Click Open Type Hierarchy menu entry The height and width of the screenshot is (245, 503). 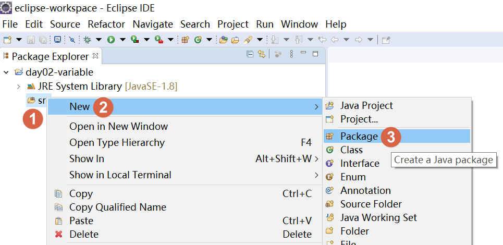coord(117,142)
